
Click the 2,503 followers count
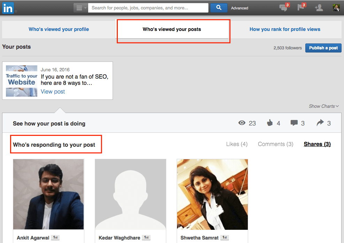[x=288, y=48]
